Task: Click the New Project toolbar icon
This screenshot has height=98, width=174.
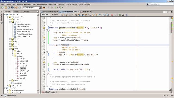Action: tap(5, 7)
